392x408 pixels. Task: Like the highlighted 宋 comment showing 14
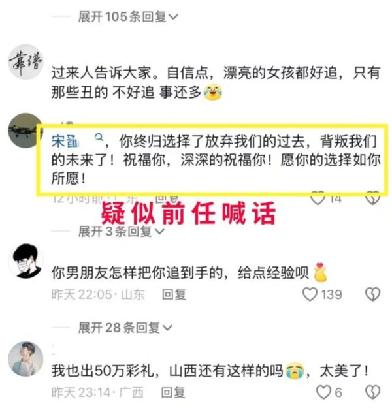pos(318,199)
